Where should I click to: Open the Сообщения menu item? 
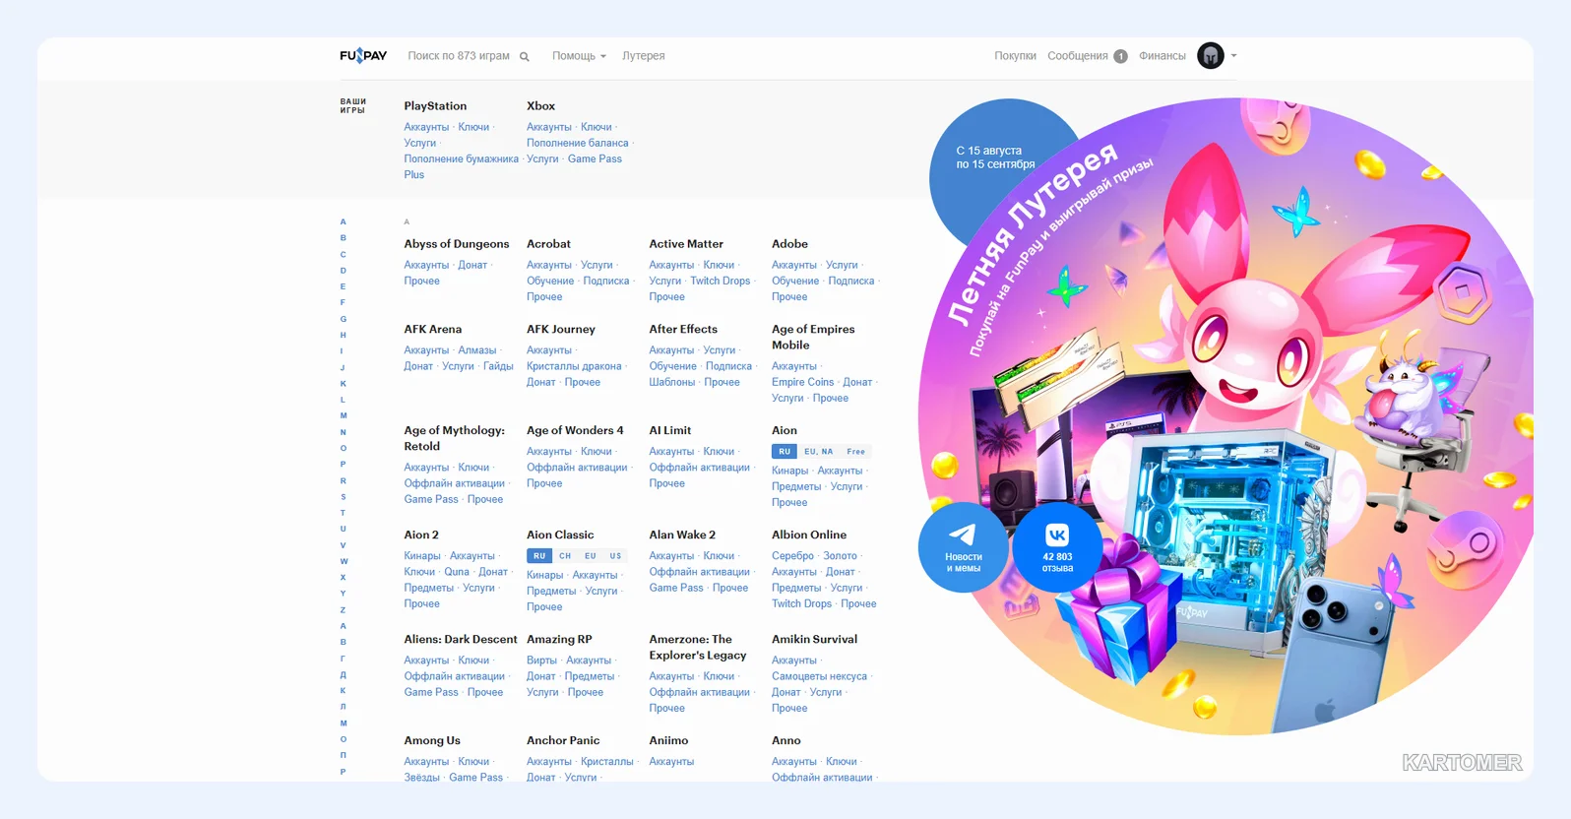[1078, 56]
